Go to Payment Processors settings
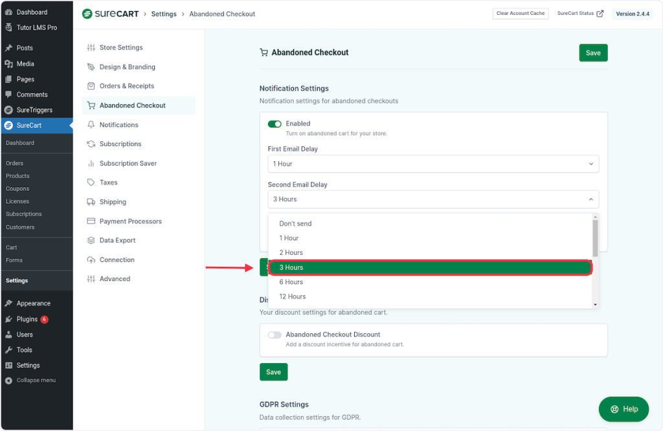 tap(130, 221)
